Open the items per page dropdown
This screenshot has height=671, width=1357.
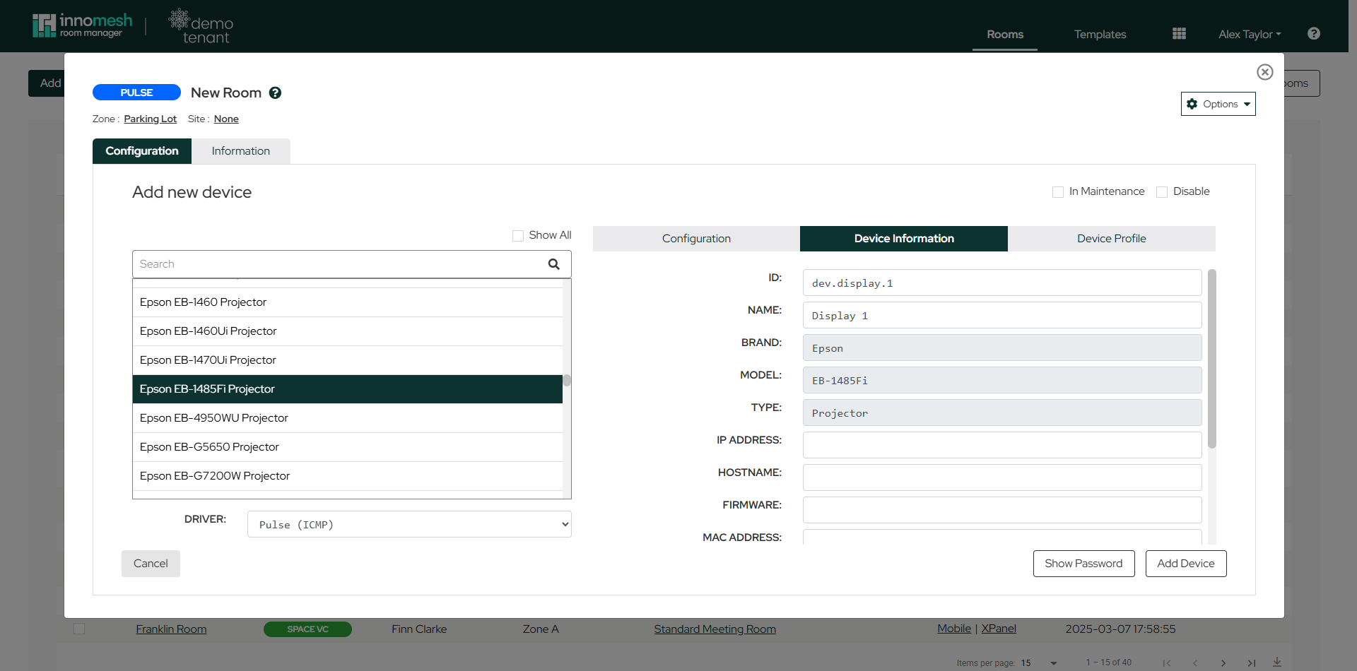tap(1040, 663)
